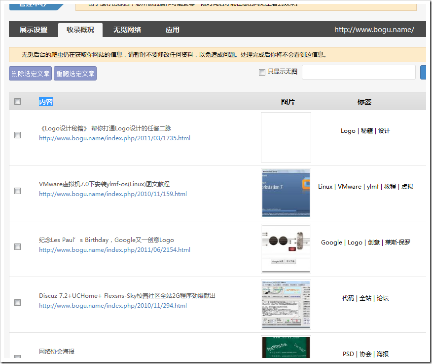Viewport: 432px width, 364px height.
Task: Check the Discuz 7.2+UCHome article checkbox
Action: 17,302
